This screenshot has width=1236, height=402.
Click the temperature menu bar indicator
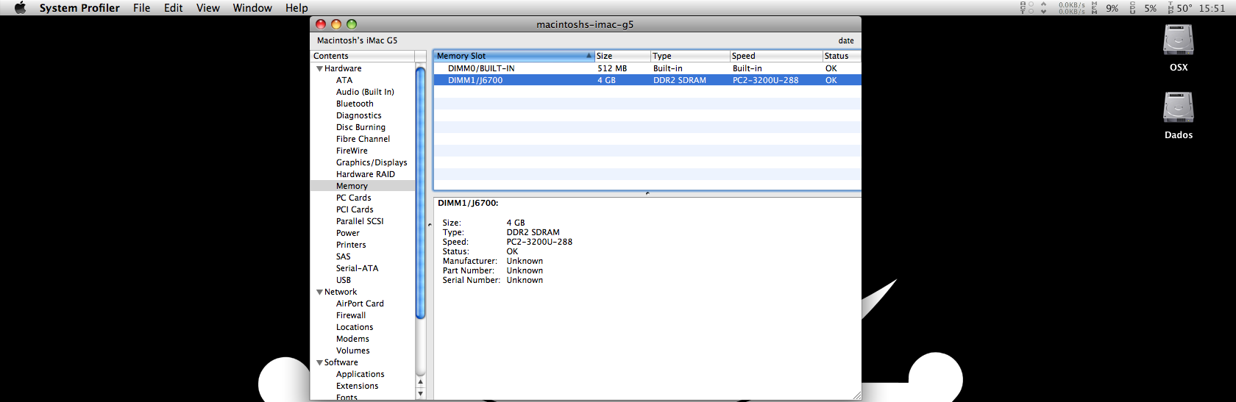pos(1180,8)
